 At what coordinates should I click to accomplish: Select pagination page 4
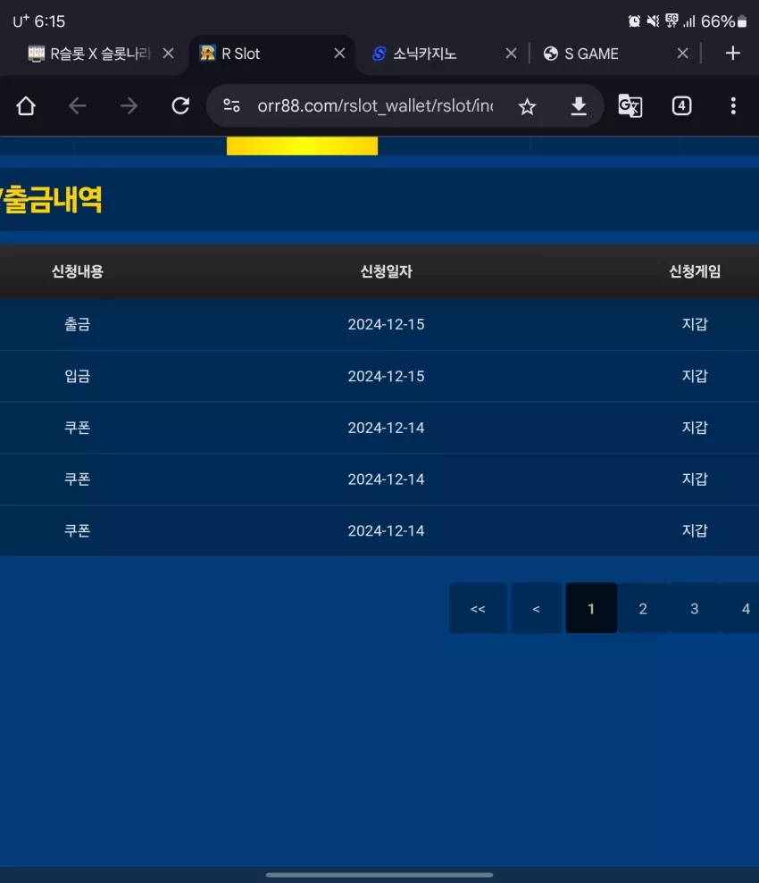pyautogui.click(x=745, y=608)
